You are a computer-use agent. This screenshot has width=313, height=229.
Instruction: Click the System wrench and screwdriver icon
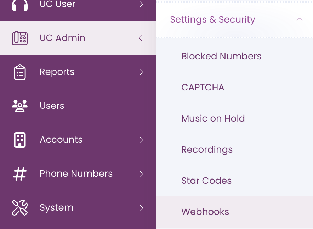tap(20, 208)
